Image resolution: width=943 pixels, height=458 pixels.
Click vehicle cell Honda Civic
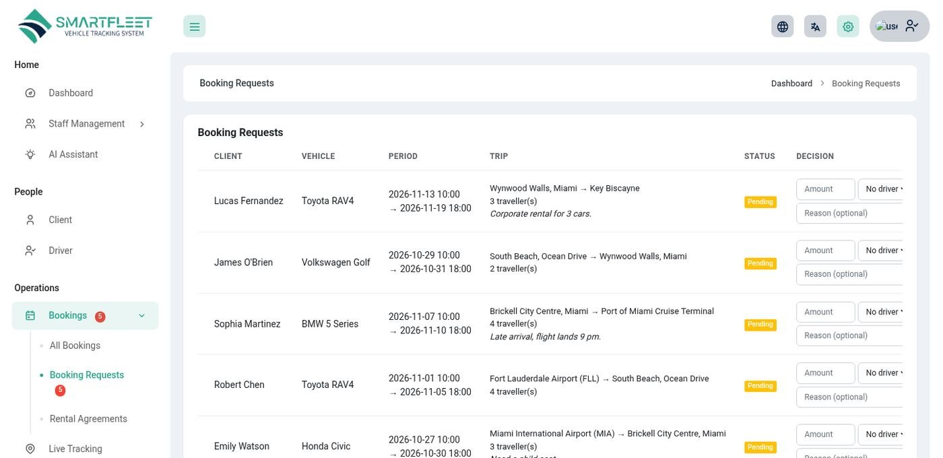[x=326, y=447]
